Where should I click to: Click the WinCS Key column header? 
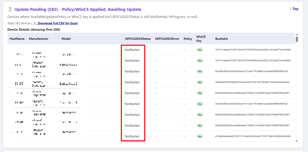pyautogui.click(x=201, y=39)
